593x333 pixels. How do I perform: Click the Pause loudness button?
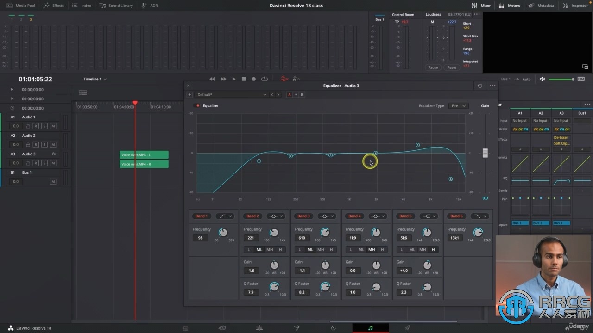(x=433, y=68)
